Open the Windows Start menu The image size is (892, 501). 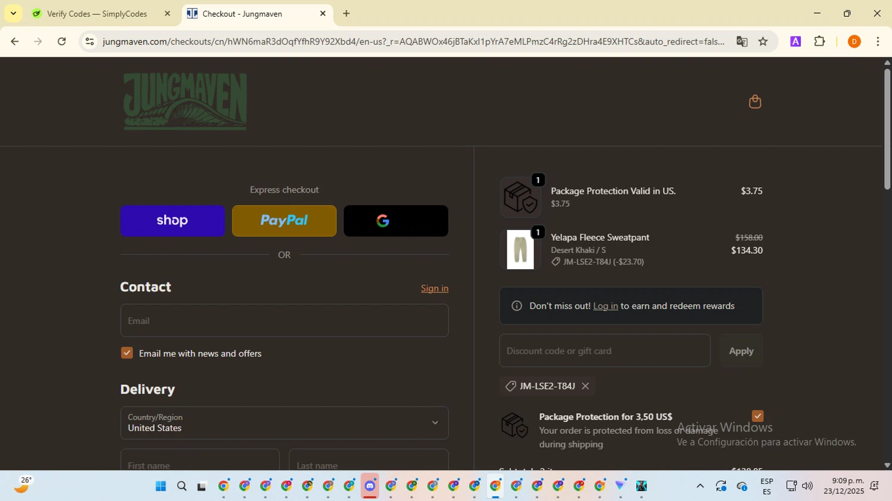coord(161,486)
